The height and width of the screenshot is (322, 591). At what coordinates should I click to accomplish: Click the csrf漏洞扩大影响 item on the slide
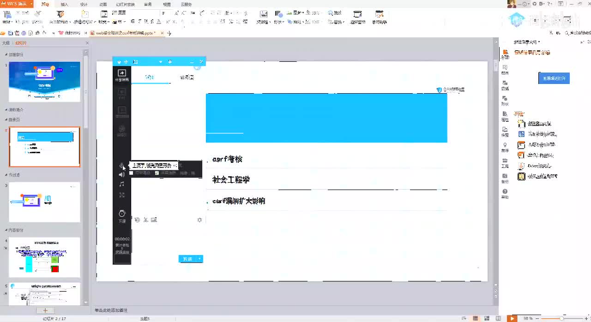[x=239, y=201]
